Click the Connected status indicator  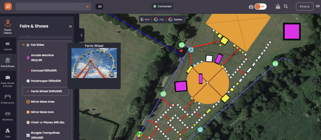162,6
